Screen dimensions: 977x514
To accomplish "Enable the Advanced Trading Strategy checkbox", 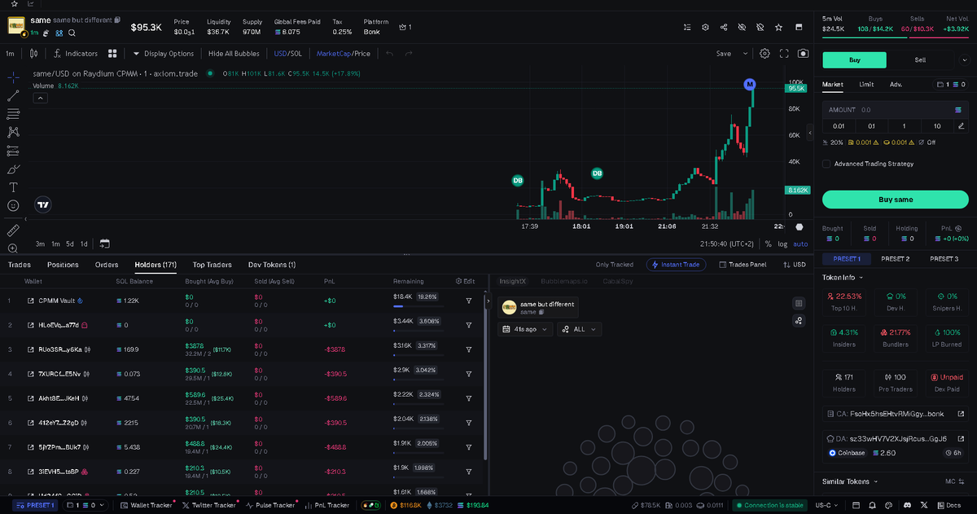I will coord(826,164).
